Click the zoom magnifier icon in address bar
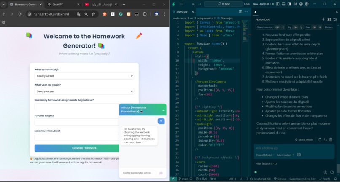Screen dimensions: 340x182 (x=86, y=14)
